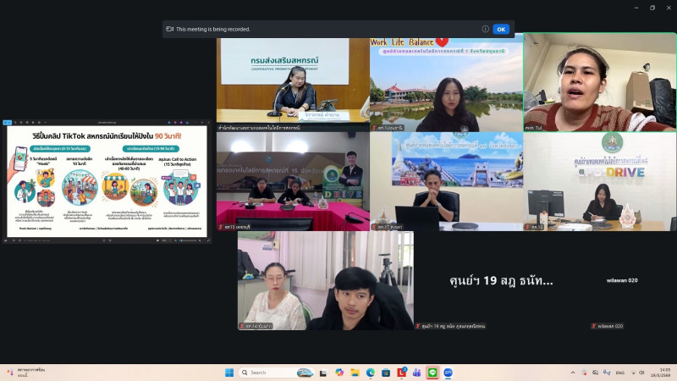Adjust the zoom slider in shared viewer
Screen dimensions: 677x381
tap(187, 240)
